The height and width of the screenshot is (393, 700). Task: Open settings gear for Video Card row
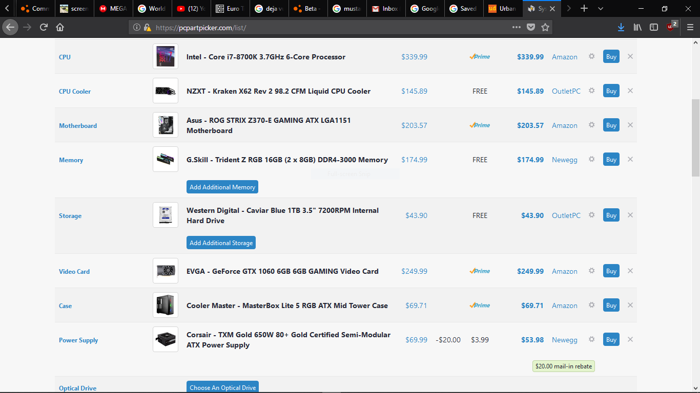[591, 271]
